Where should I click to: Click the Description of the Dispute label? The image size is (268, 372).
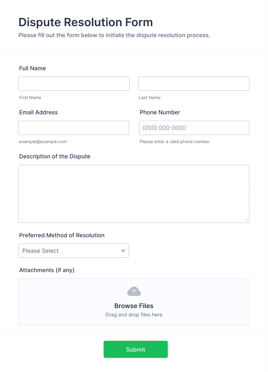tap(55, 156)
